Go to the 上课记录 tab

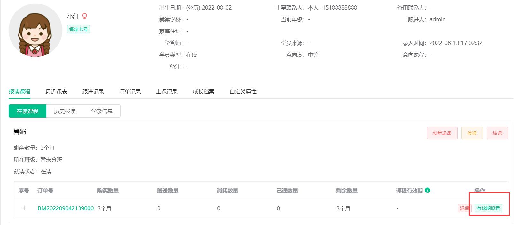point(166,92)
